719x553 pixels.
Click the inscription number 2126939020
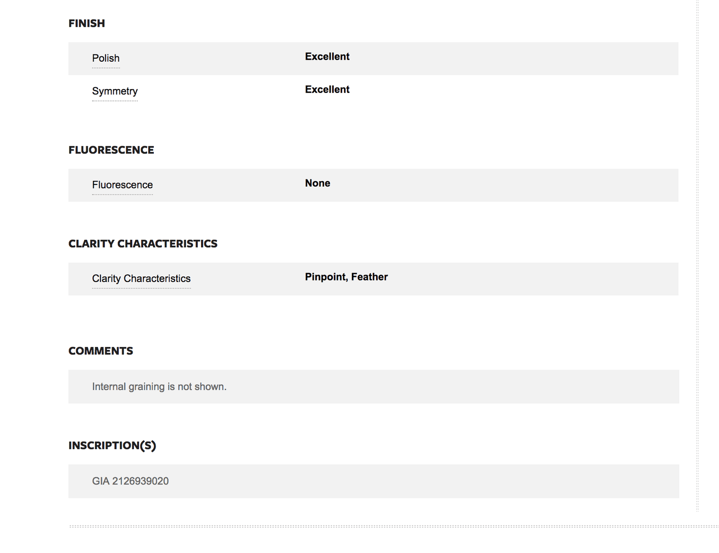(140, 481)
